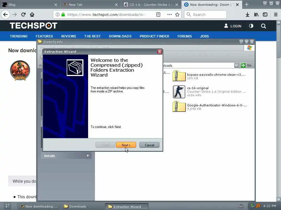Open page actions three-dots menu

click(x=169, y=14)
